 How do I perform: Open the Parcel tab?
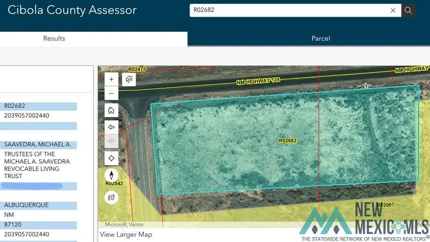tap(321, 38)
